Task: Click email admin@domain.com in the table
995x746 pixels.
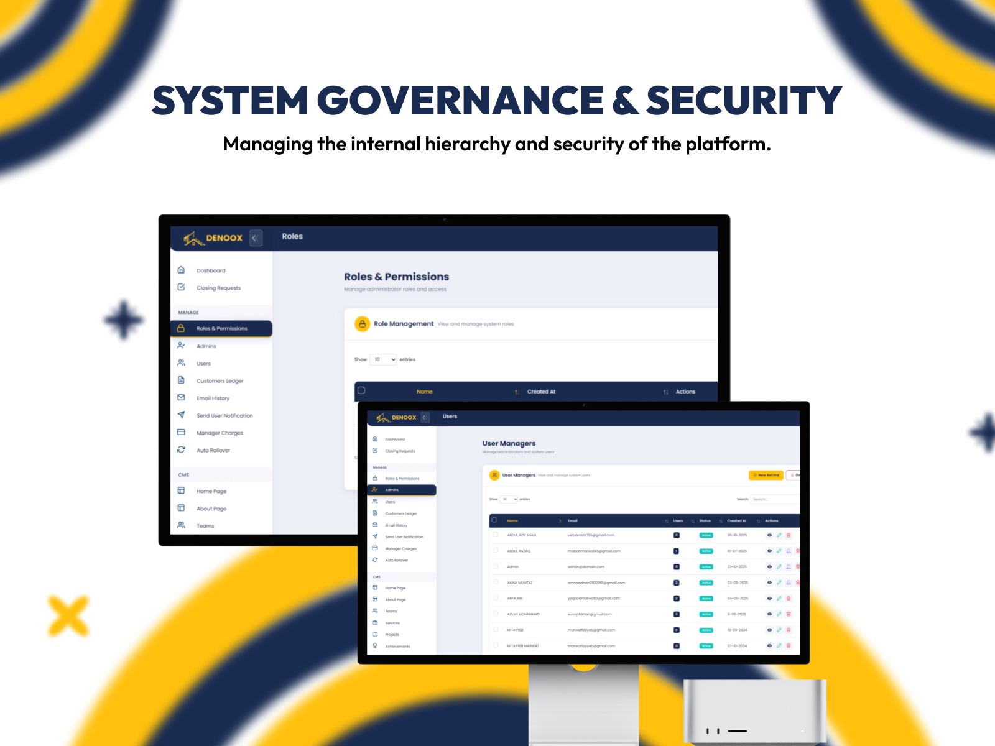Action: (586, 567)
